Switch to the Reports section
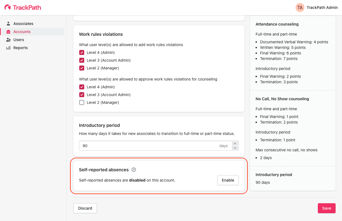 tap(21, 48)
